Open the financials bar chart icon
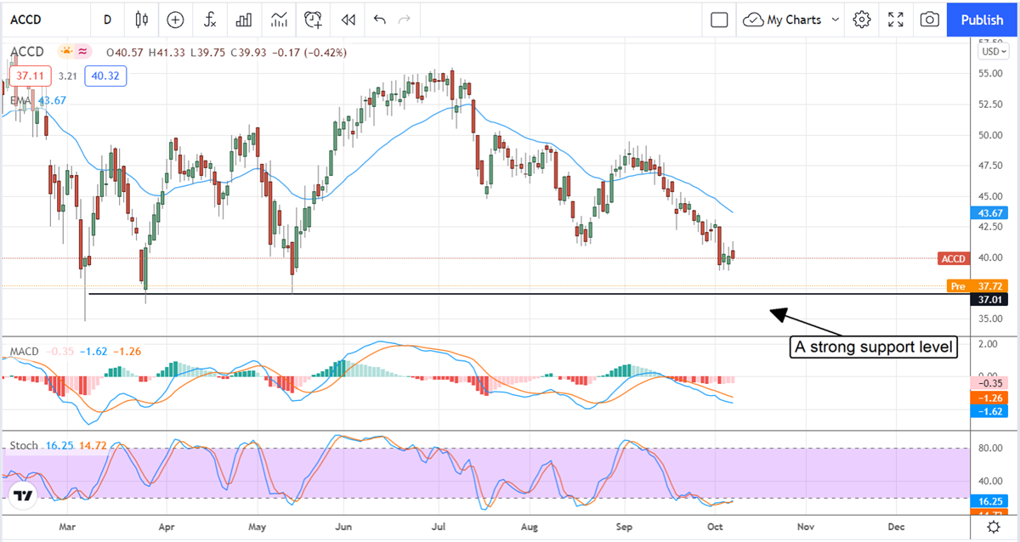This screenshot has width=1020, height=542. pyautogui.click(x=244, y=19)
